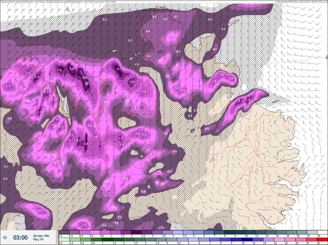Pick the 0.5 swatch in the purple legend
328x245 pixels.
(95, 232)
